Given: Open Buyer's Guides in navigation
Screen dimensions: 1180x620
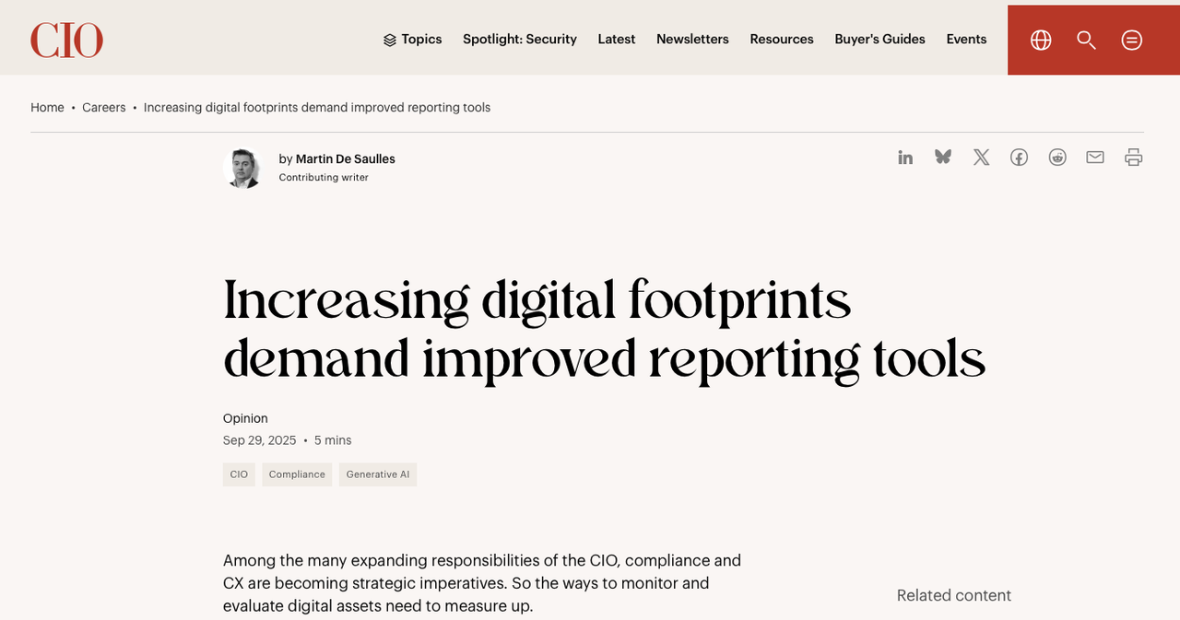Looking at the screenshot, I should [879, 40].
